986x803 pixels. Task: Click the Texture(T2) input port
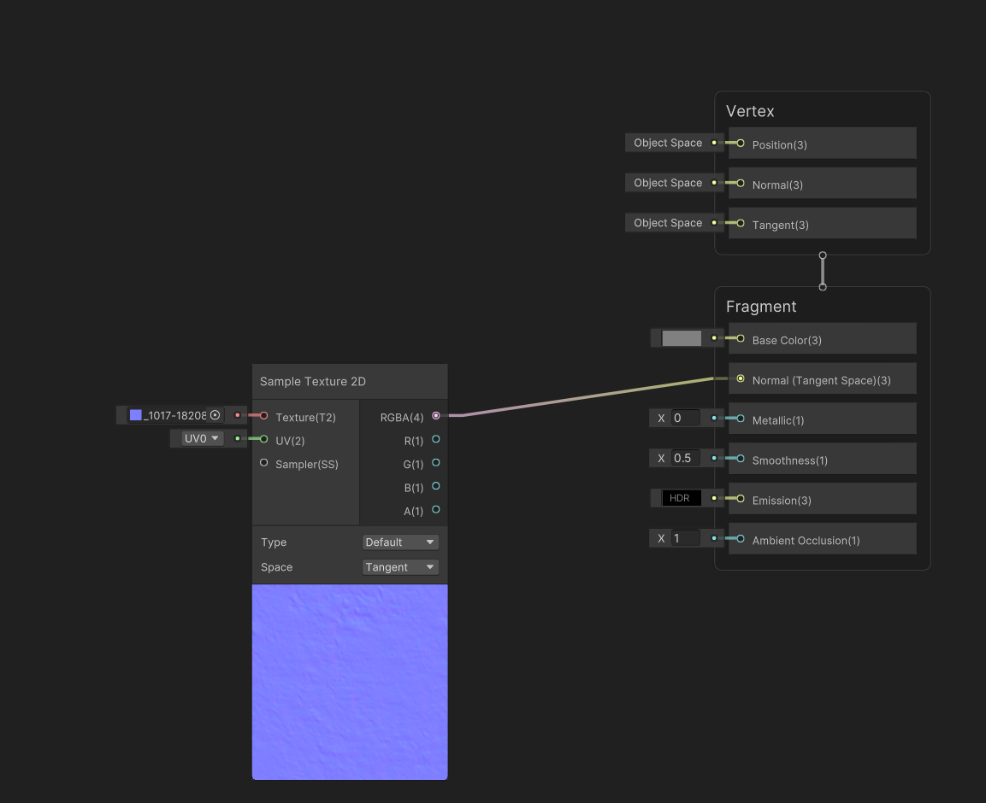(263, 416)
